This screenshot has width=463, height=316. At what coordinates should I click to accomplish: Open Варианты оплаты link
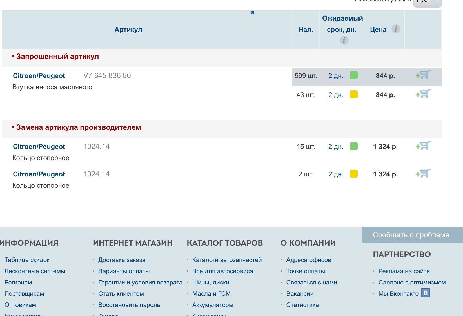click(124, 271)
